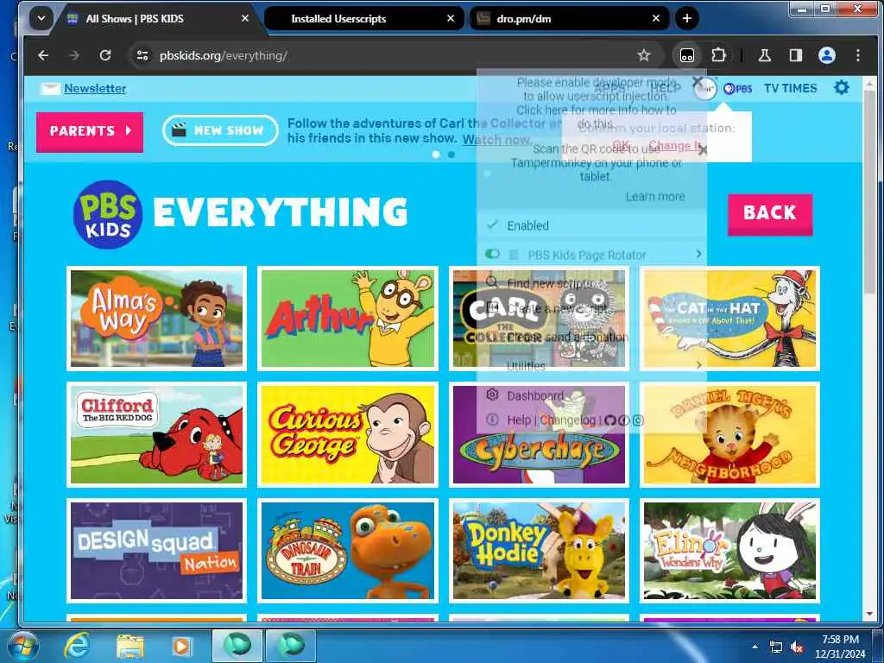The height and width of the screenshot is (663, 884).
Task: Click the PBS Kids logo
Action: (x=108, y=214)
